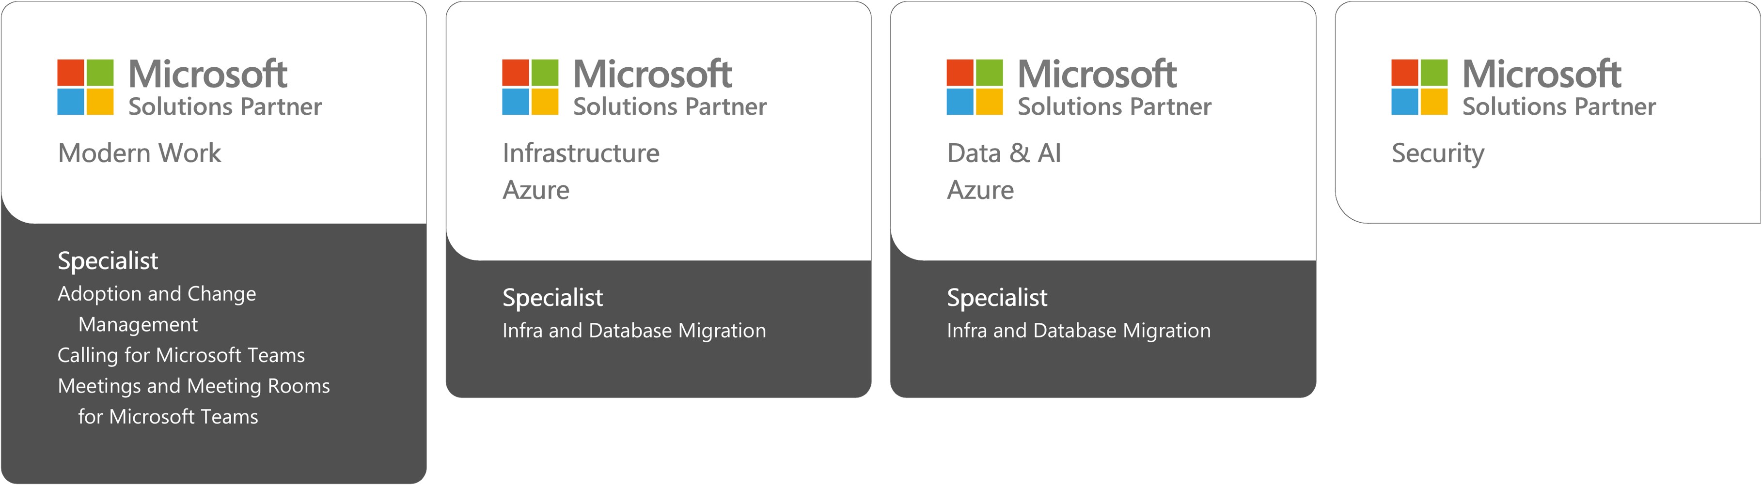Select the Infrastructure heading text
This screenshot has height=485, width=1762.
[x=581, y=153]
